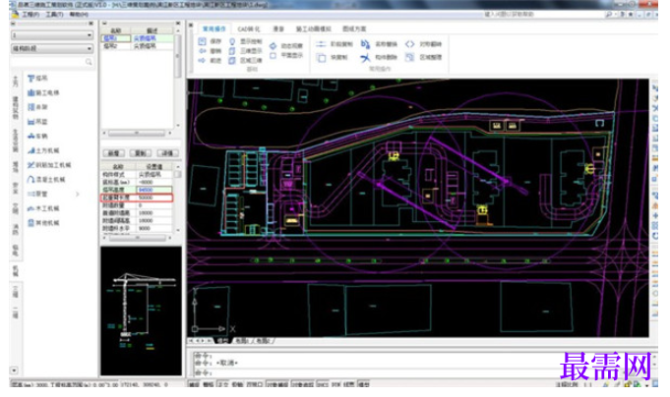Choose the 车辆 vehicle component icon
The width and height of the screenshot is (670, 397).
pos(30,136)
